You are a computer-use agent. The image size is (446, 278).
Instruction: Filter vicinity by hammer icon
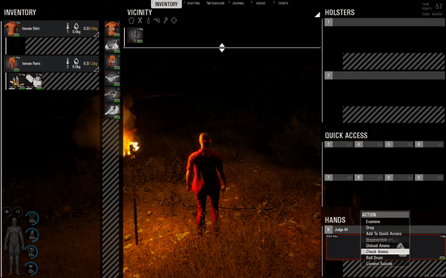pos(166,21)
